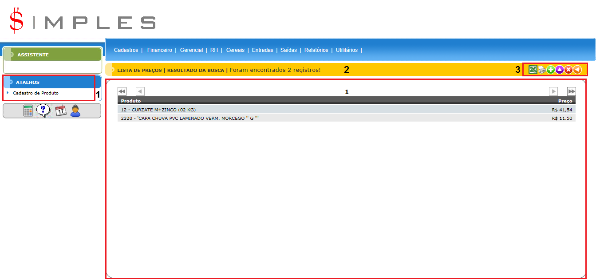Go to the last page of results
This screenshot has width=596, height=280.
[572, 91]
